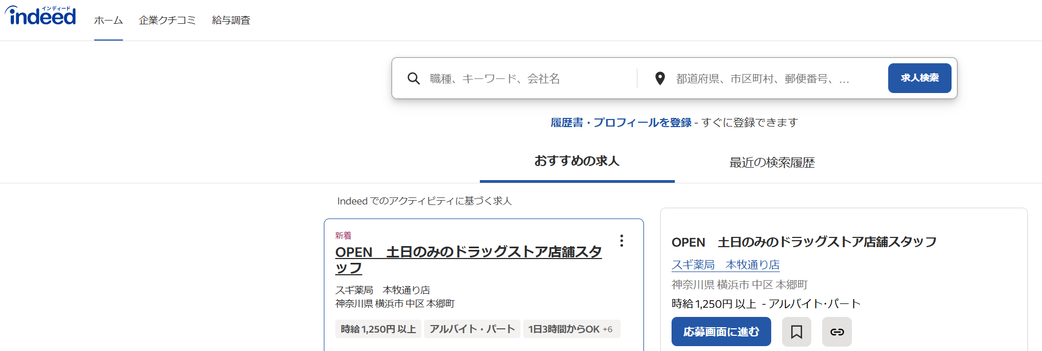Click the job title heading in the right detail panel

[804, 242]
